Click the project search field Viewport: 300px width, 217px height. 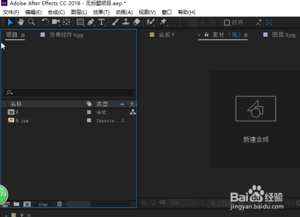[68, 93]
